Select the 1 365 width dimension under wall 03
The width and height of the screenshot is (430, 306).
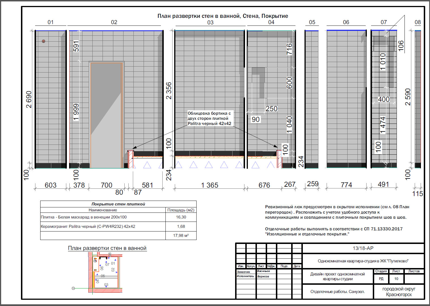pos(210,185)
